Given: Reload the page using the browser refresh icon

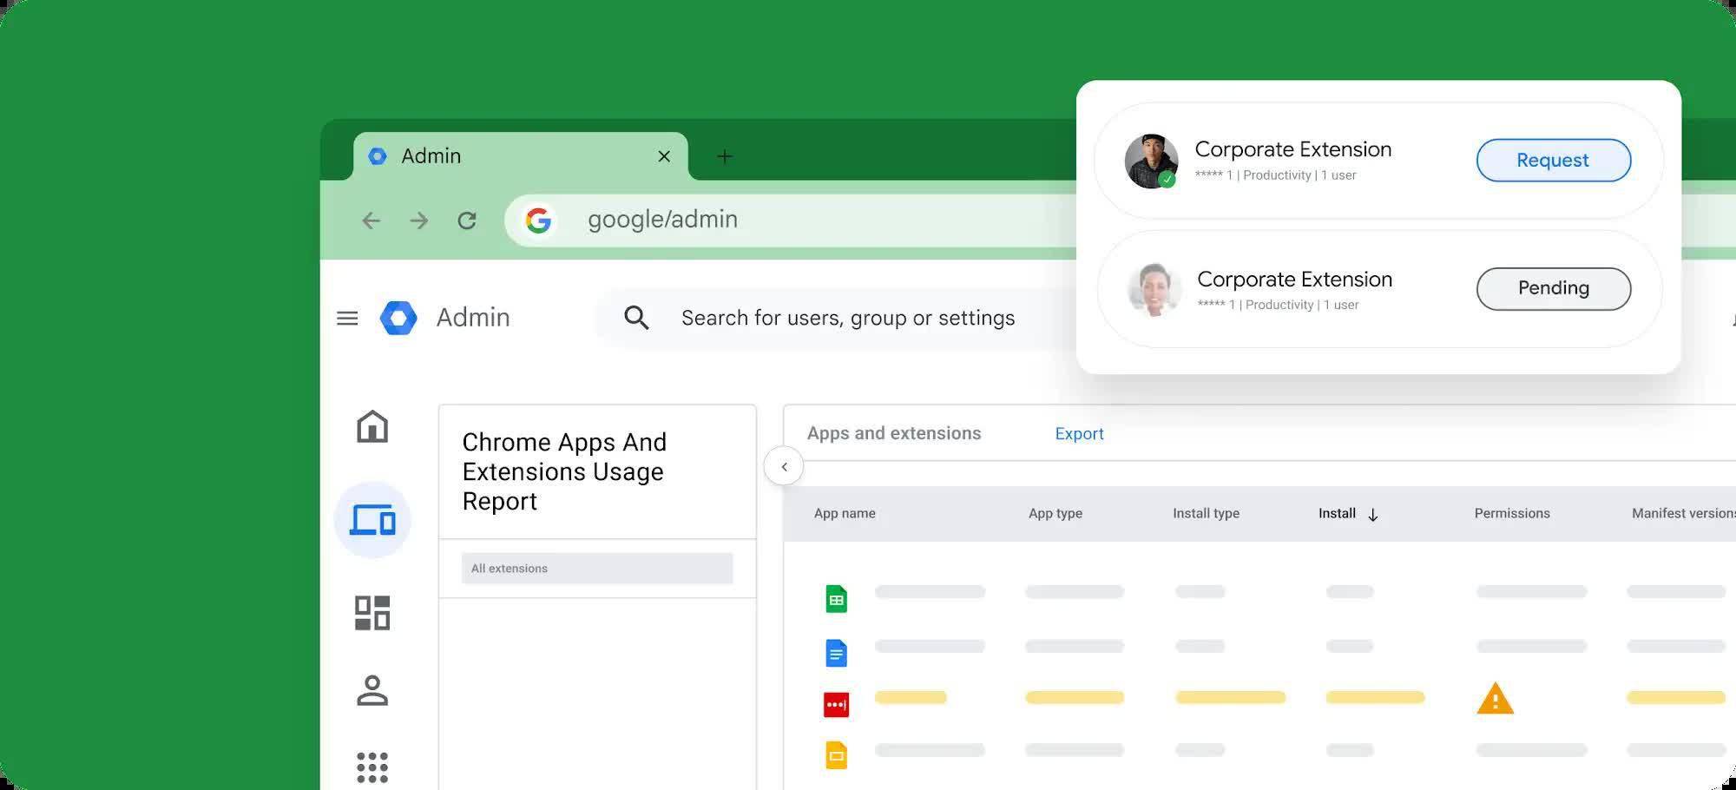Looking at the screenshot, I should pyautogui.click(x=467, y=220).
